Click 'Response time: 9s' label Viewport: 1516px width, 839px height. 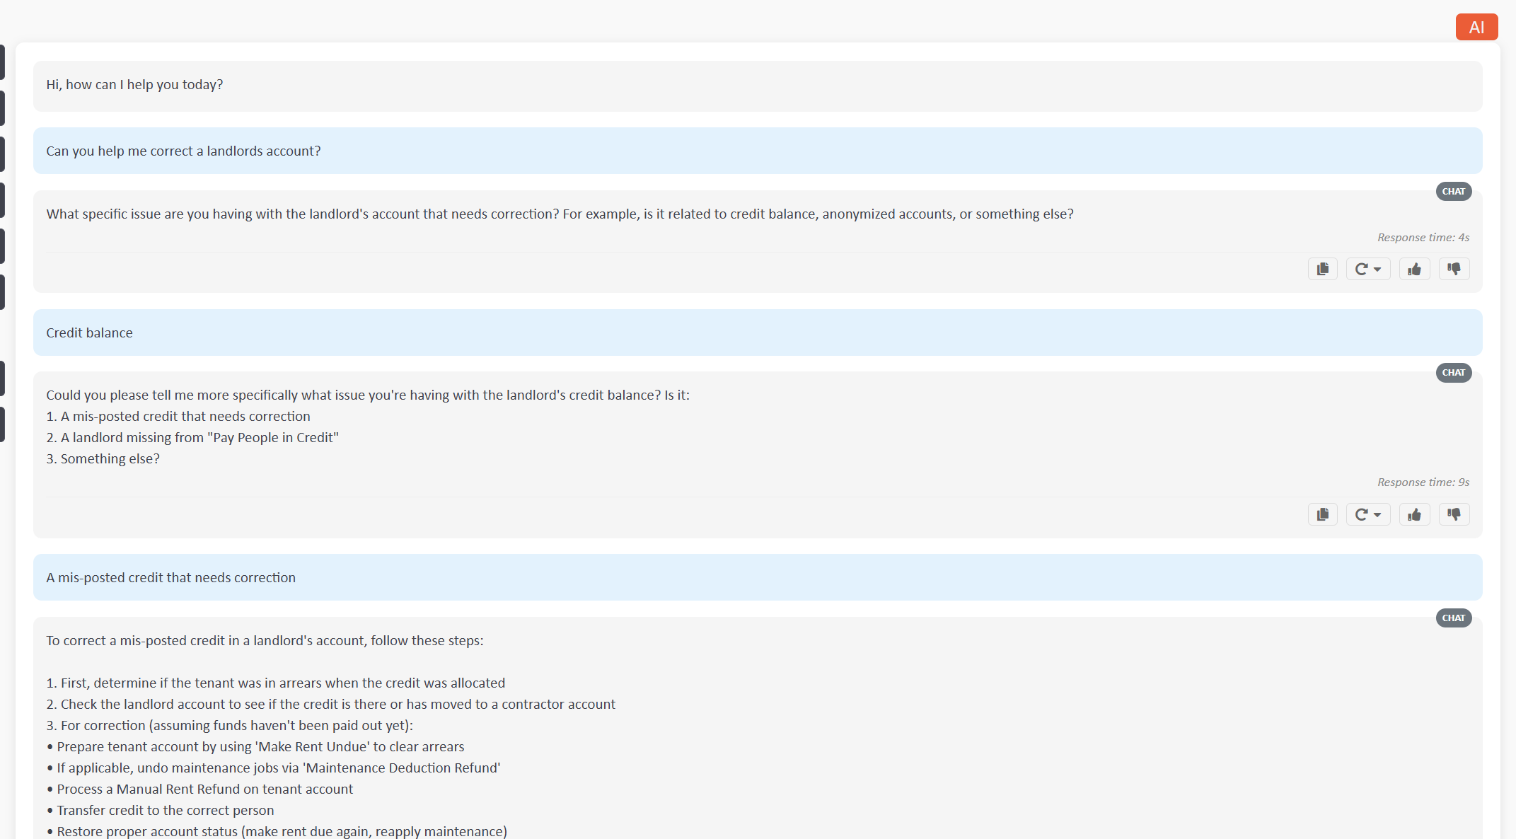coord(1423,482)
